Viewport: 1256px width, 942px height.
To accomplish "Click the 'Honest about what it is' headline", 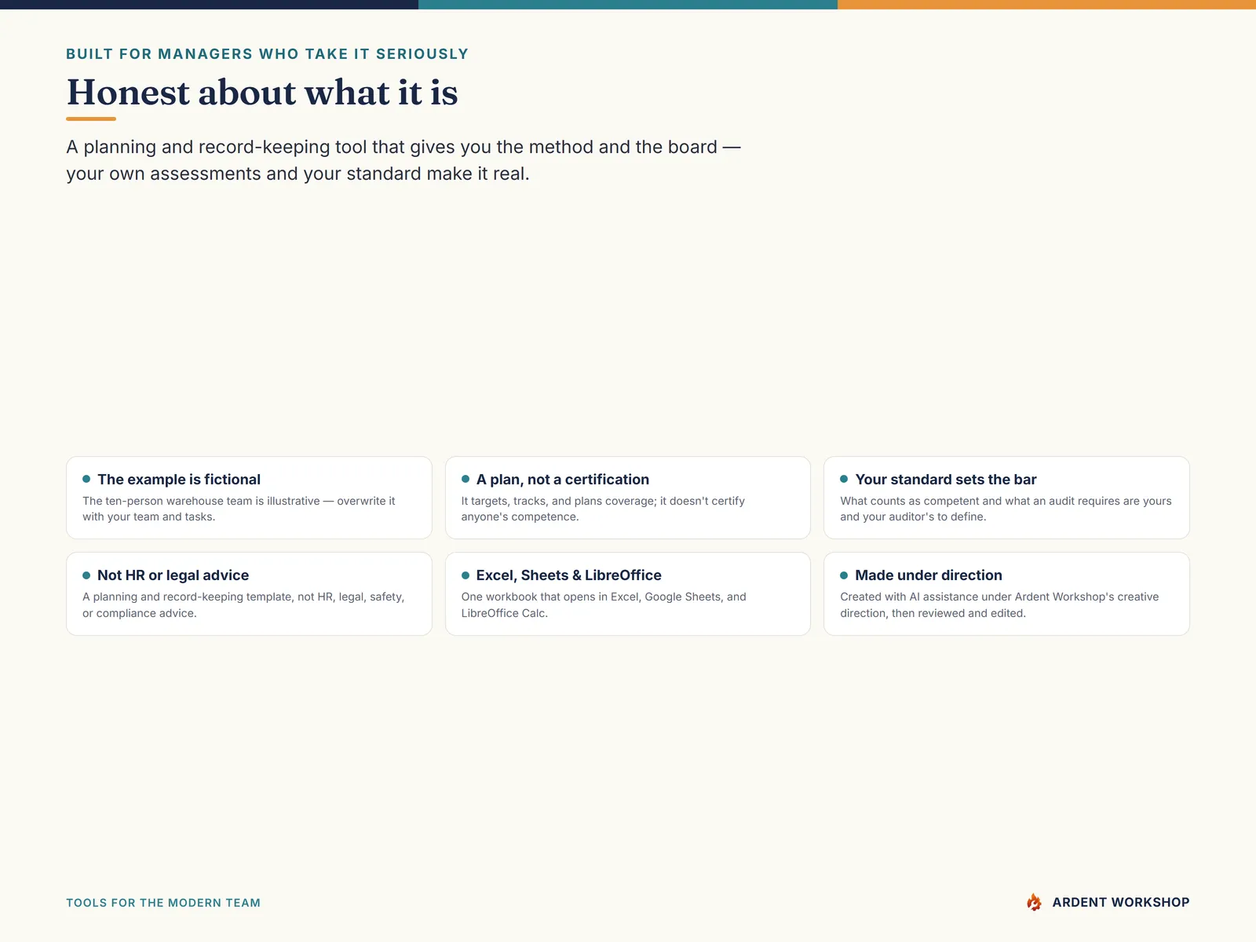I will click(x=262, y=92).
